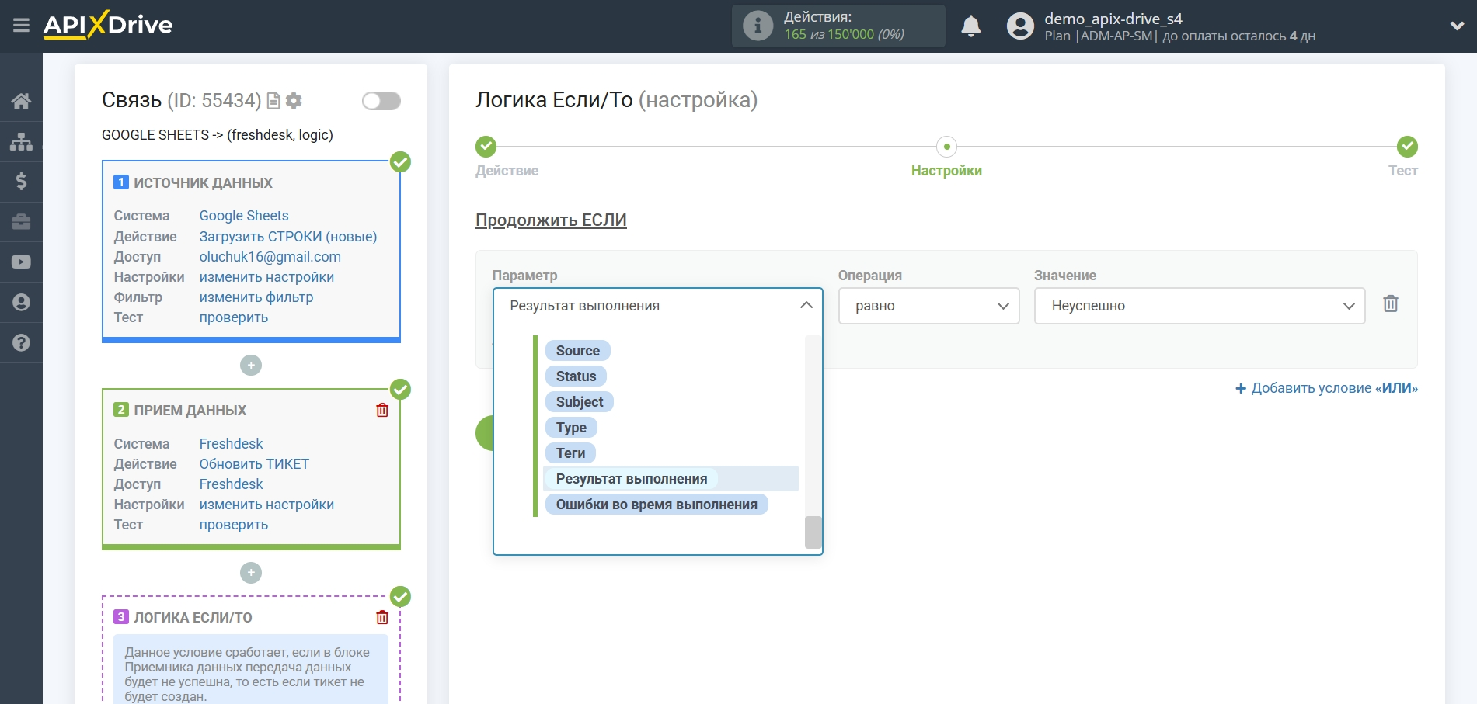The height and width of the screenshot is (704, 1477).
Task: Click Freshdesk system link
Action: [232, 444]
